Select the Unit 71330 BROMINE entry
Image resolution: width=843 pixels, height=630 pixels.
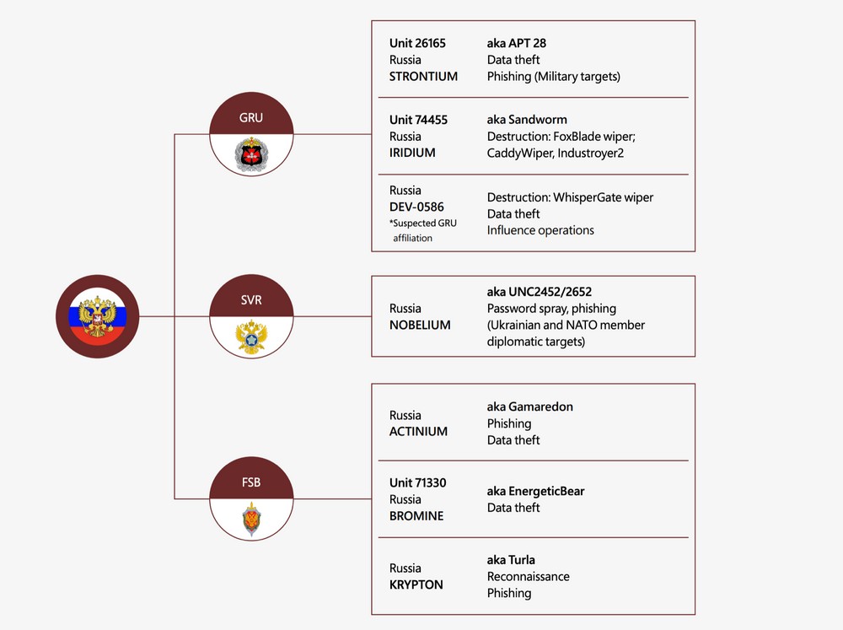418,499
